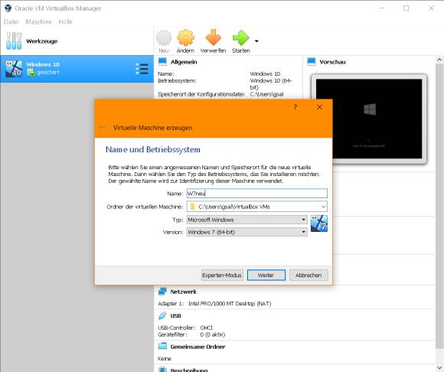
Task: Click the OHCI USB controller value
Action: coord(207,328)
